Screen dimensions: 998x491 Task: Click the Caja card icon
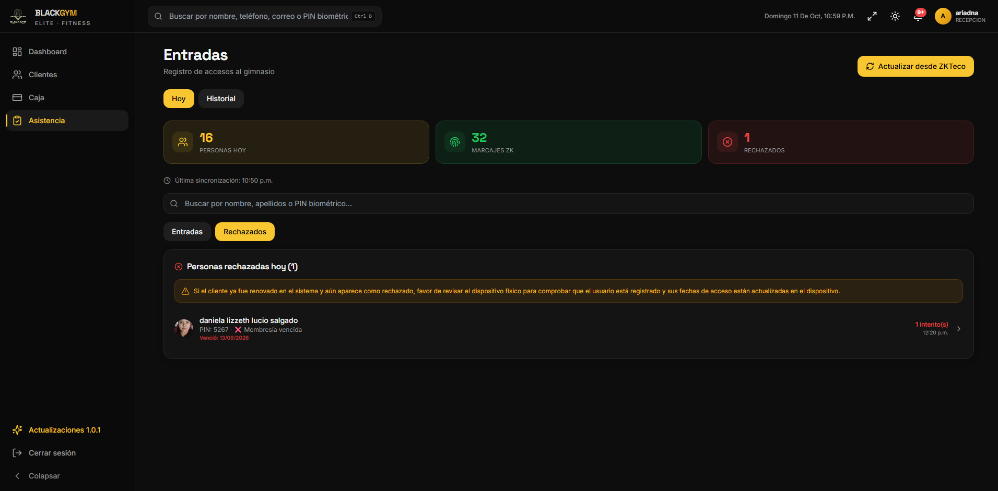pos(17,98)
